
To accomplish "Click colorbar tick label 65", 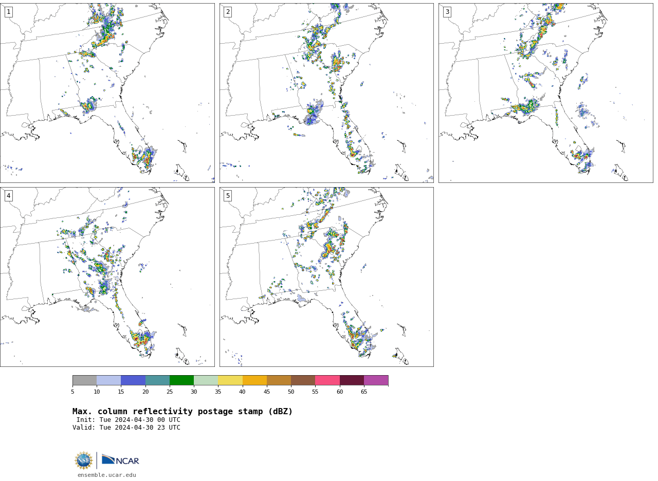I will tap(364, 392).
